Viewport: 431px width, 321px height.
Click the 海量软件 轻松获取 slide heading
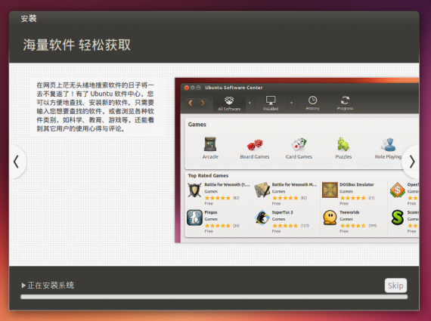[76, 45]
